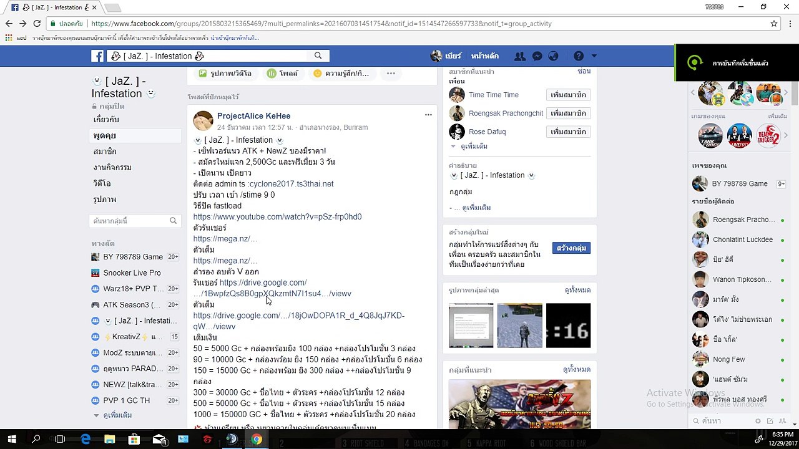799x449 pixels.
Task: Select photo/video composer option
Action: pos(225,74)
